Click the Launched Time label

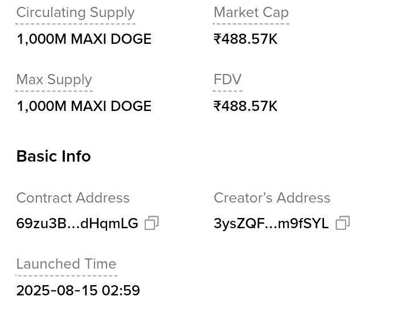point(66,264)
